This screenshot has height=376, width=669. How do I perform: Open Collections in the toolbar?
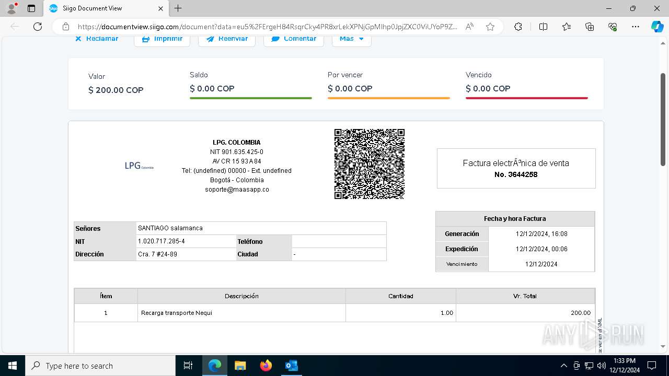590,27
